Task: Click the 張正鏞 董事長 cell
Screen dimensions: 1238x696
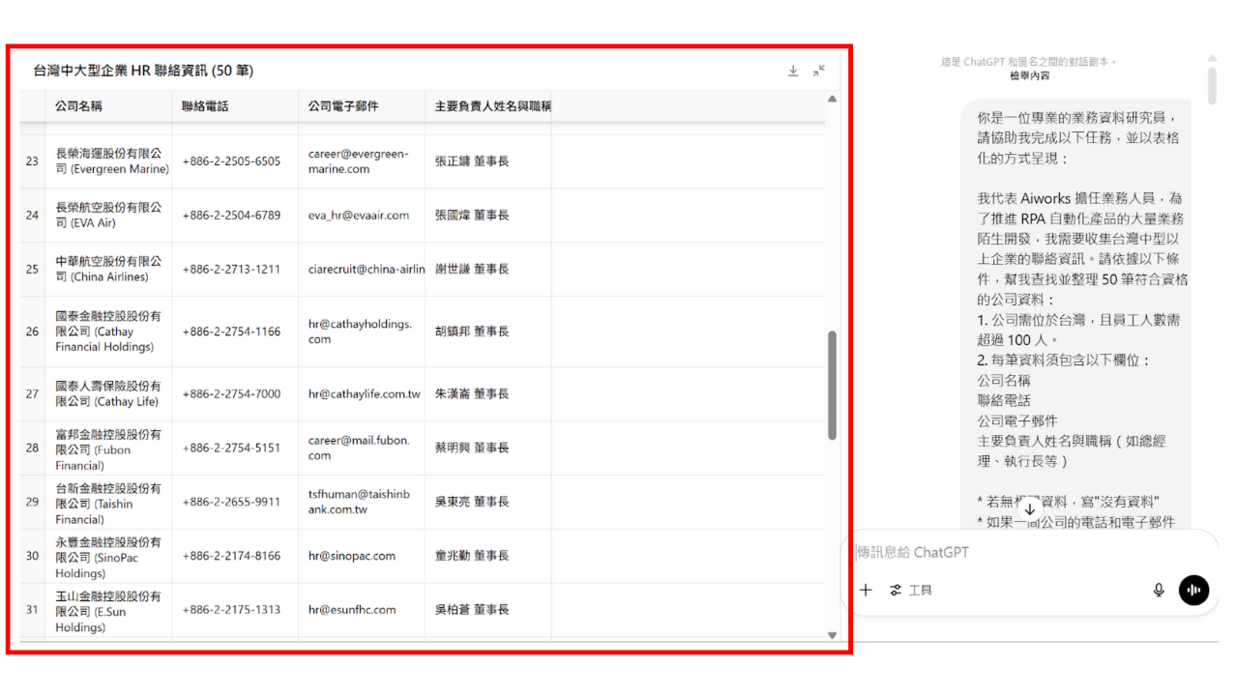Action: 488,161
